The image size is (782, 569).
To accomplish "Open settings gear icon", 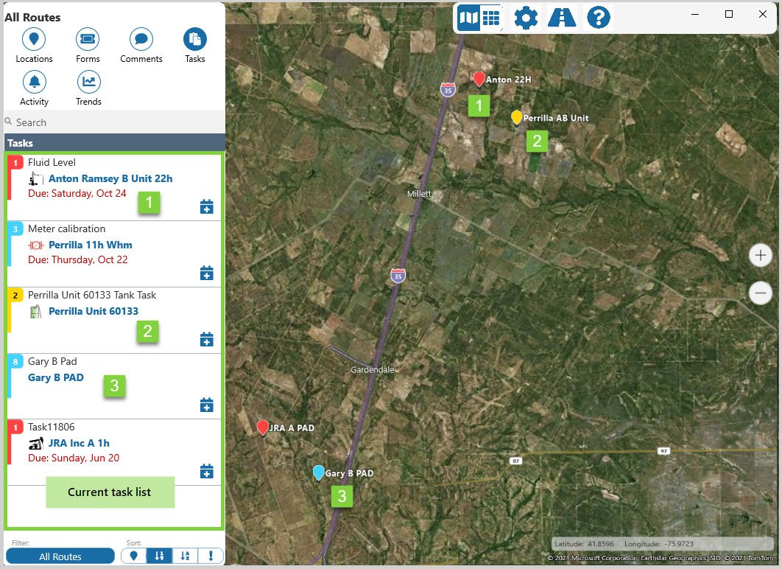I will coord(526,18).
